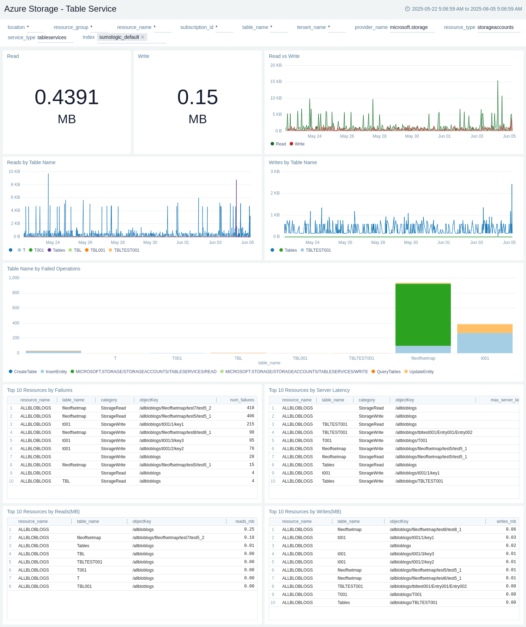The image size is (526, 627).
Task: Select failures value 215 cell
Action: (x=250, y=424)
